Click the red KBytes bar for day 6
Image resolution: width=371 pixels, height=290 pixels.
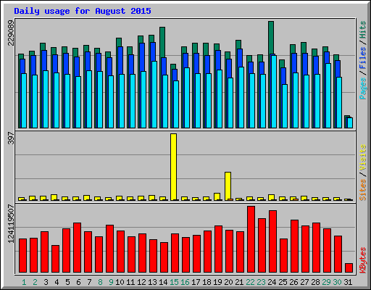pyautogui.click(x=77, y=248)
